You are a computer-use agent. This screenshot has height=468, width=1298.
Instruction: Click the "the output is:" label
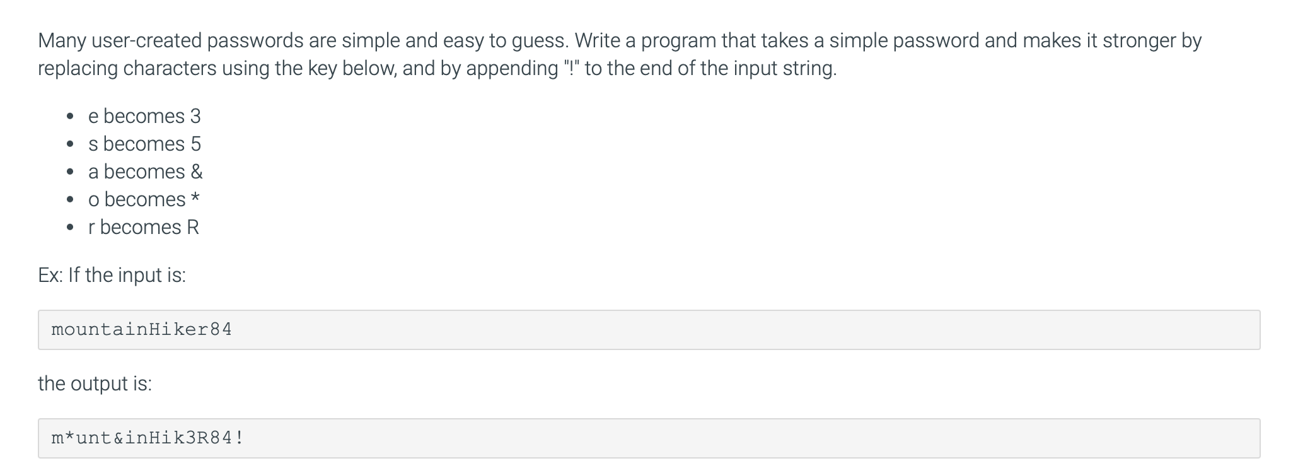(x=95, y=383)
